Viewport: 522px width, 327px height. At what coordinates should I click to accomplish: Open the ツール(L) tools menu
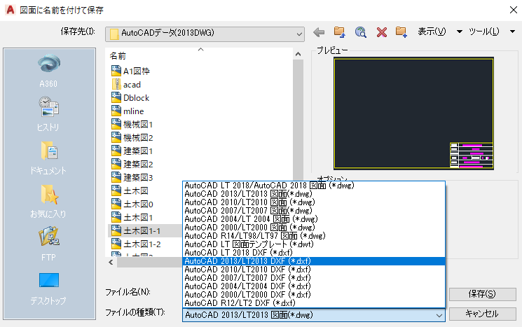[483, 32]
